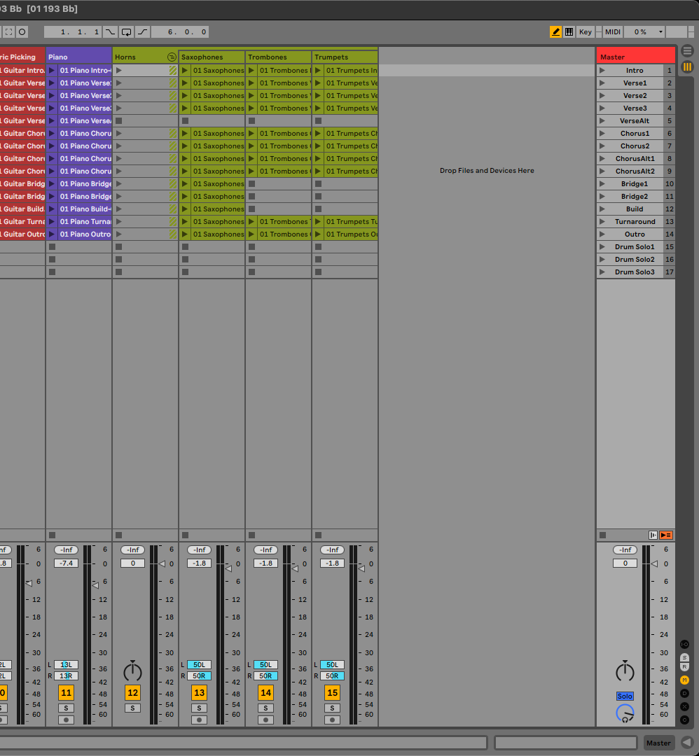Click Trombones stop button in Bridge1 row

pyautogui.click(x=252, y=183)
